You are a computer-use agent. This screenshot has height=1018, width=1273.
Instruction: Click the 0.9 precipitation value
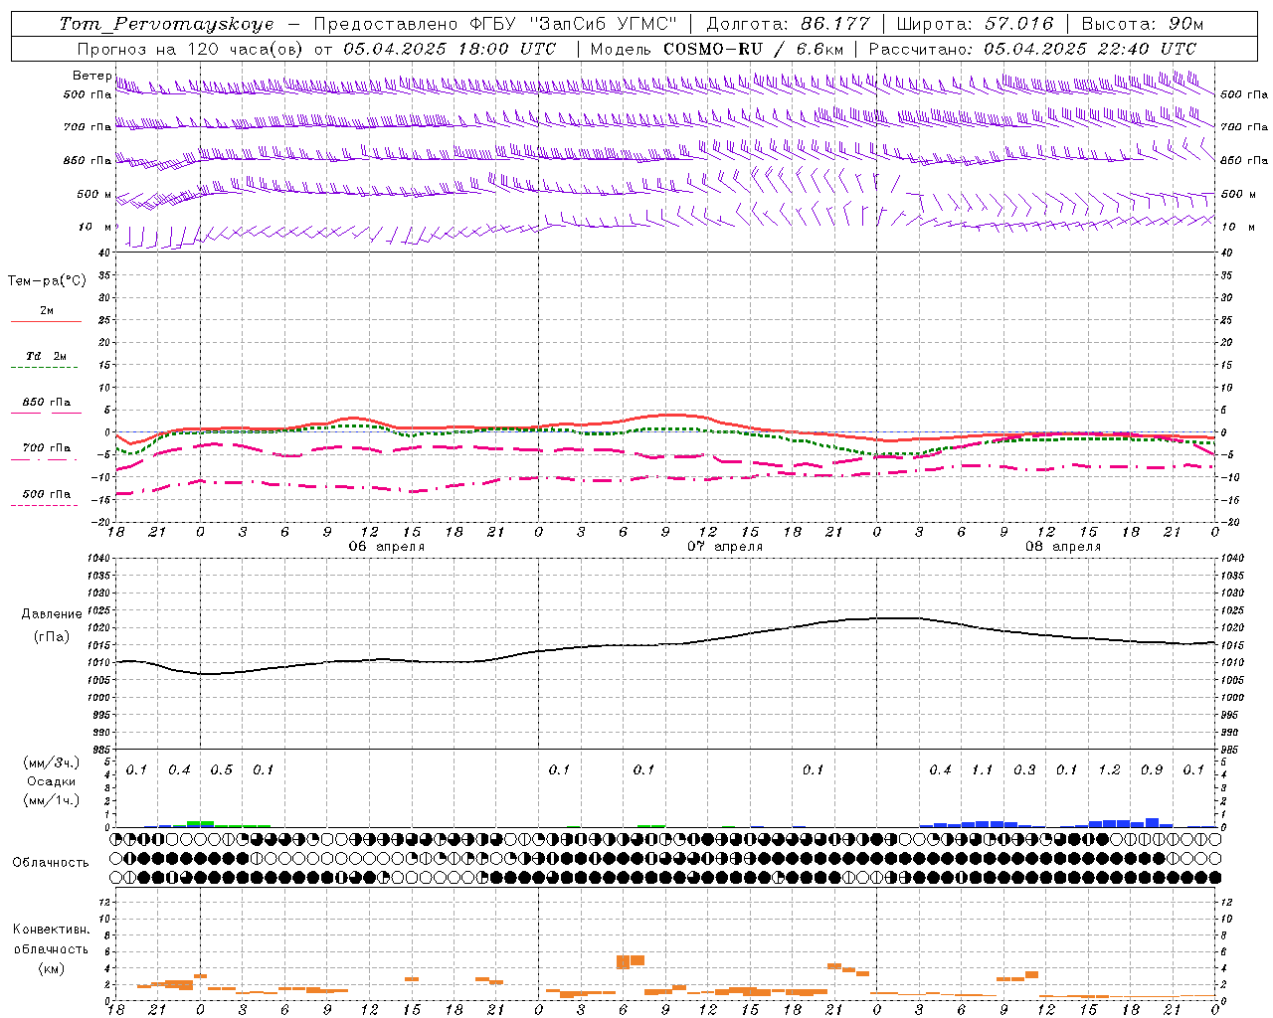pyautogui.click(x=1152, y=770)
